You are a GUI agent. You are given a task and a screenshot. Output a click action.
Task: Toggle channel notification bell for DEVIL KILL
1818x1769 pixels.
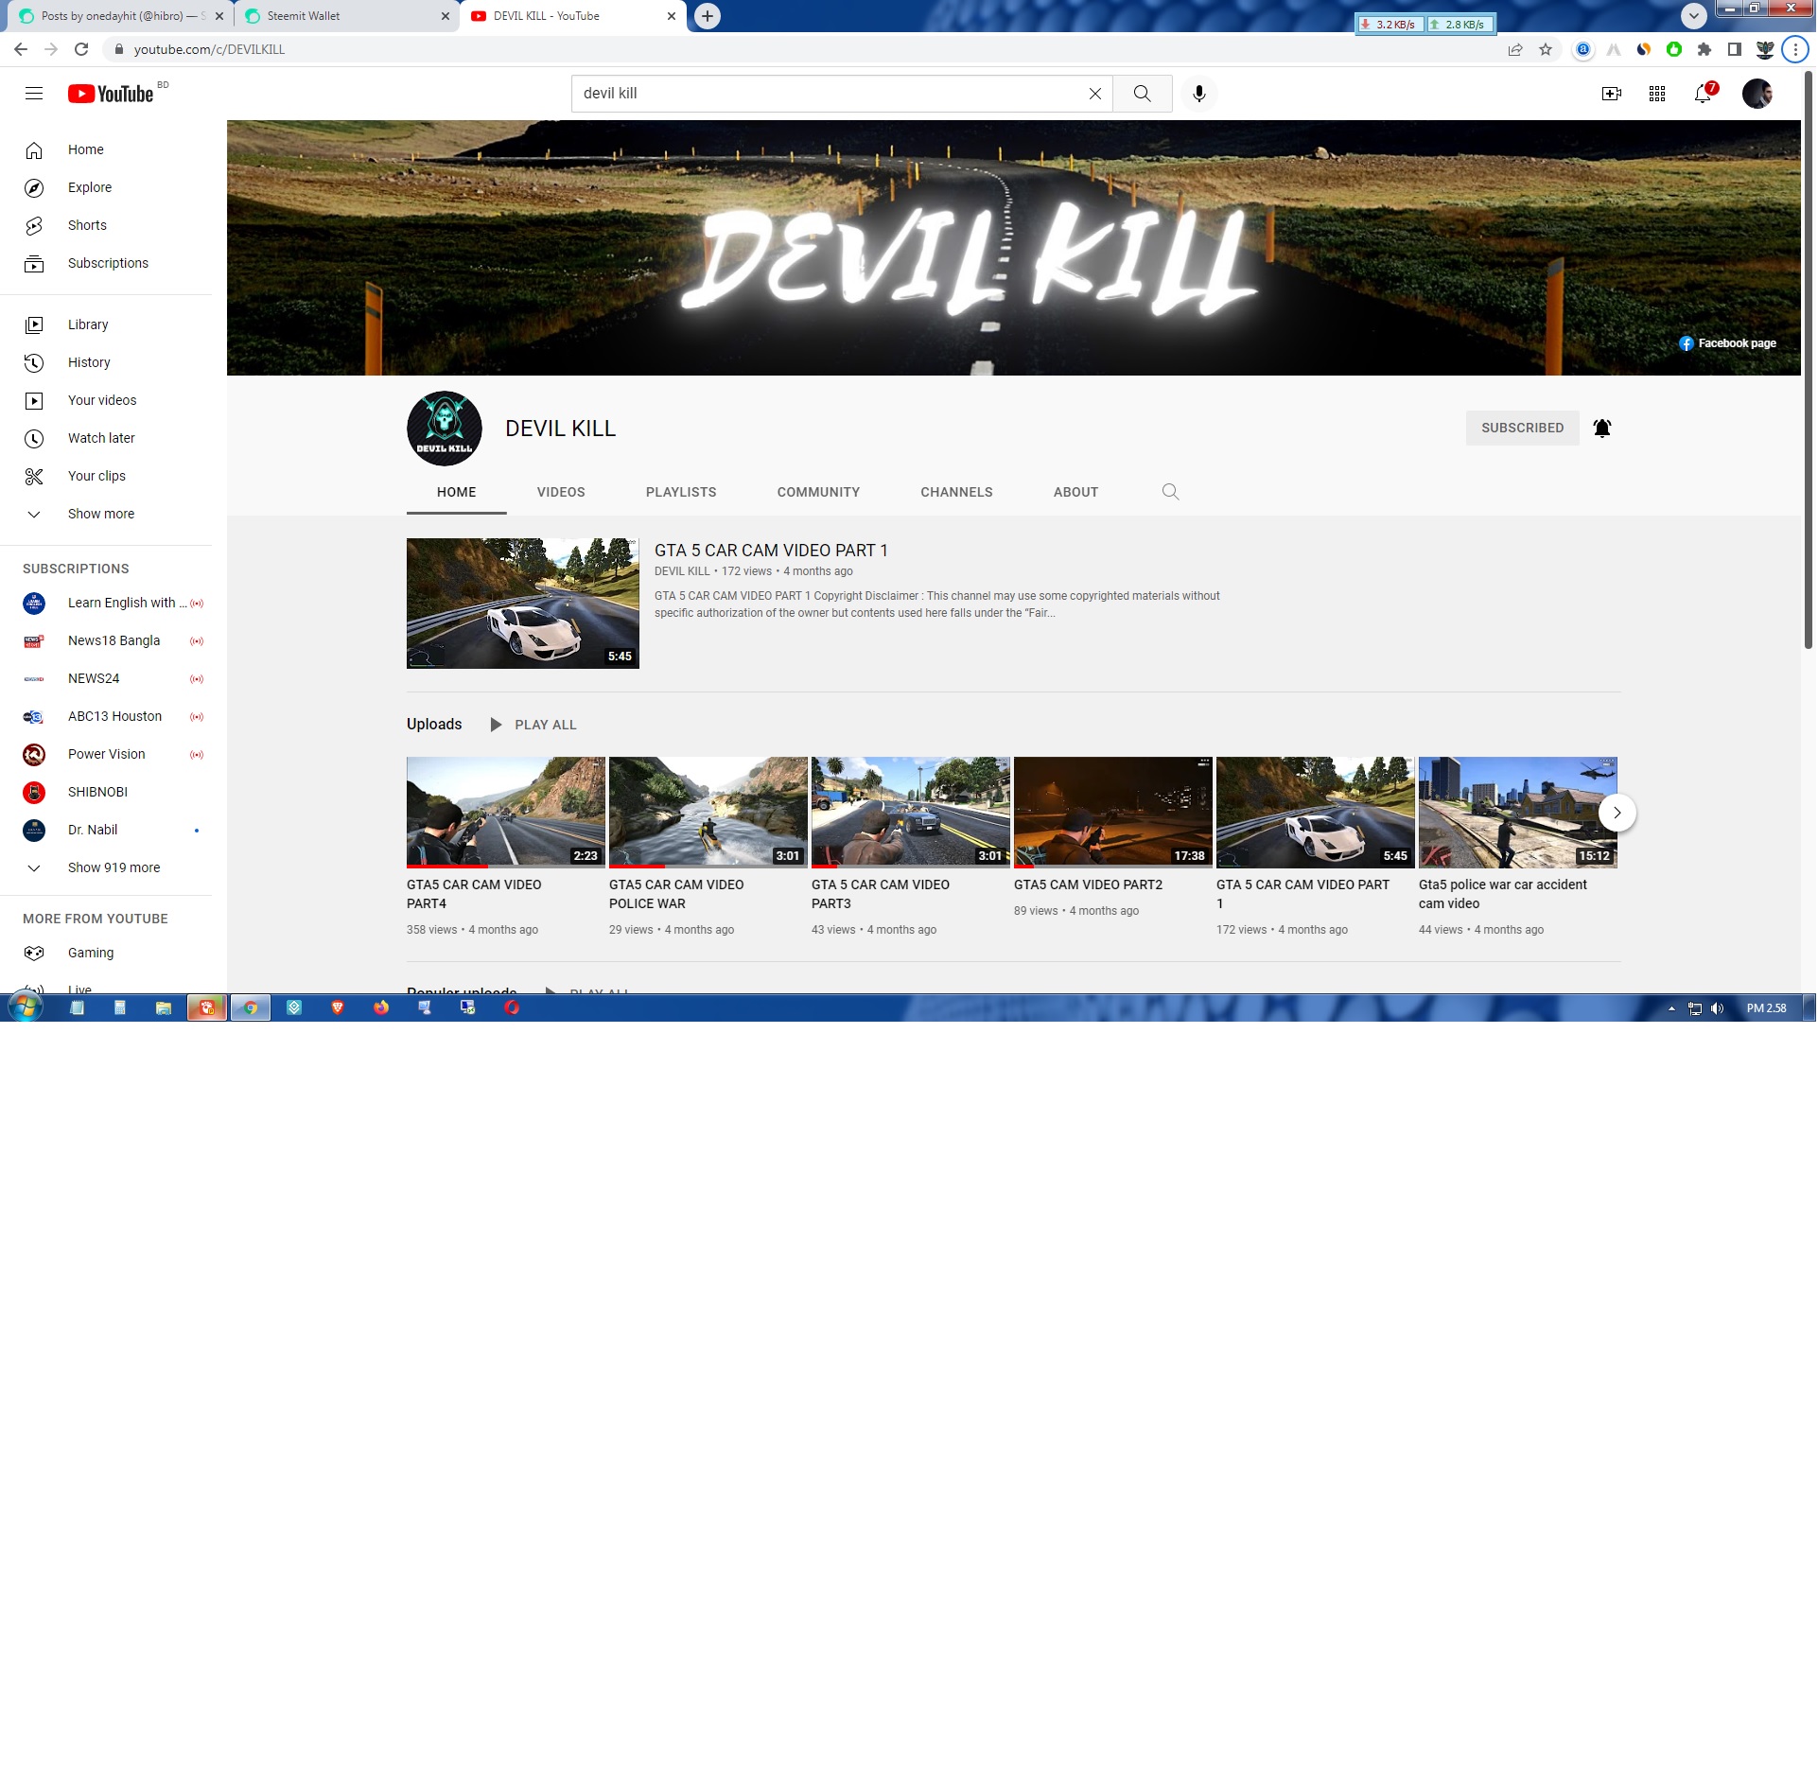(x=1601, y=428)
